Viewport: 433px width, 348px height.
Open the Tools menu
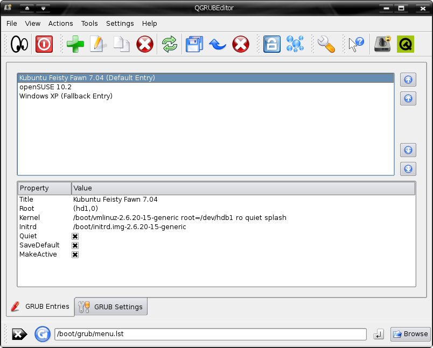(89, 23)
